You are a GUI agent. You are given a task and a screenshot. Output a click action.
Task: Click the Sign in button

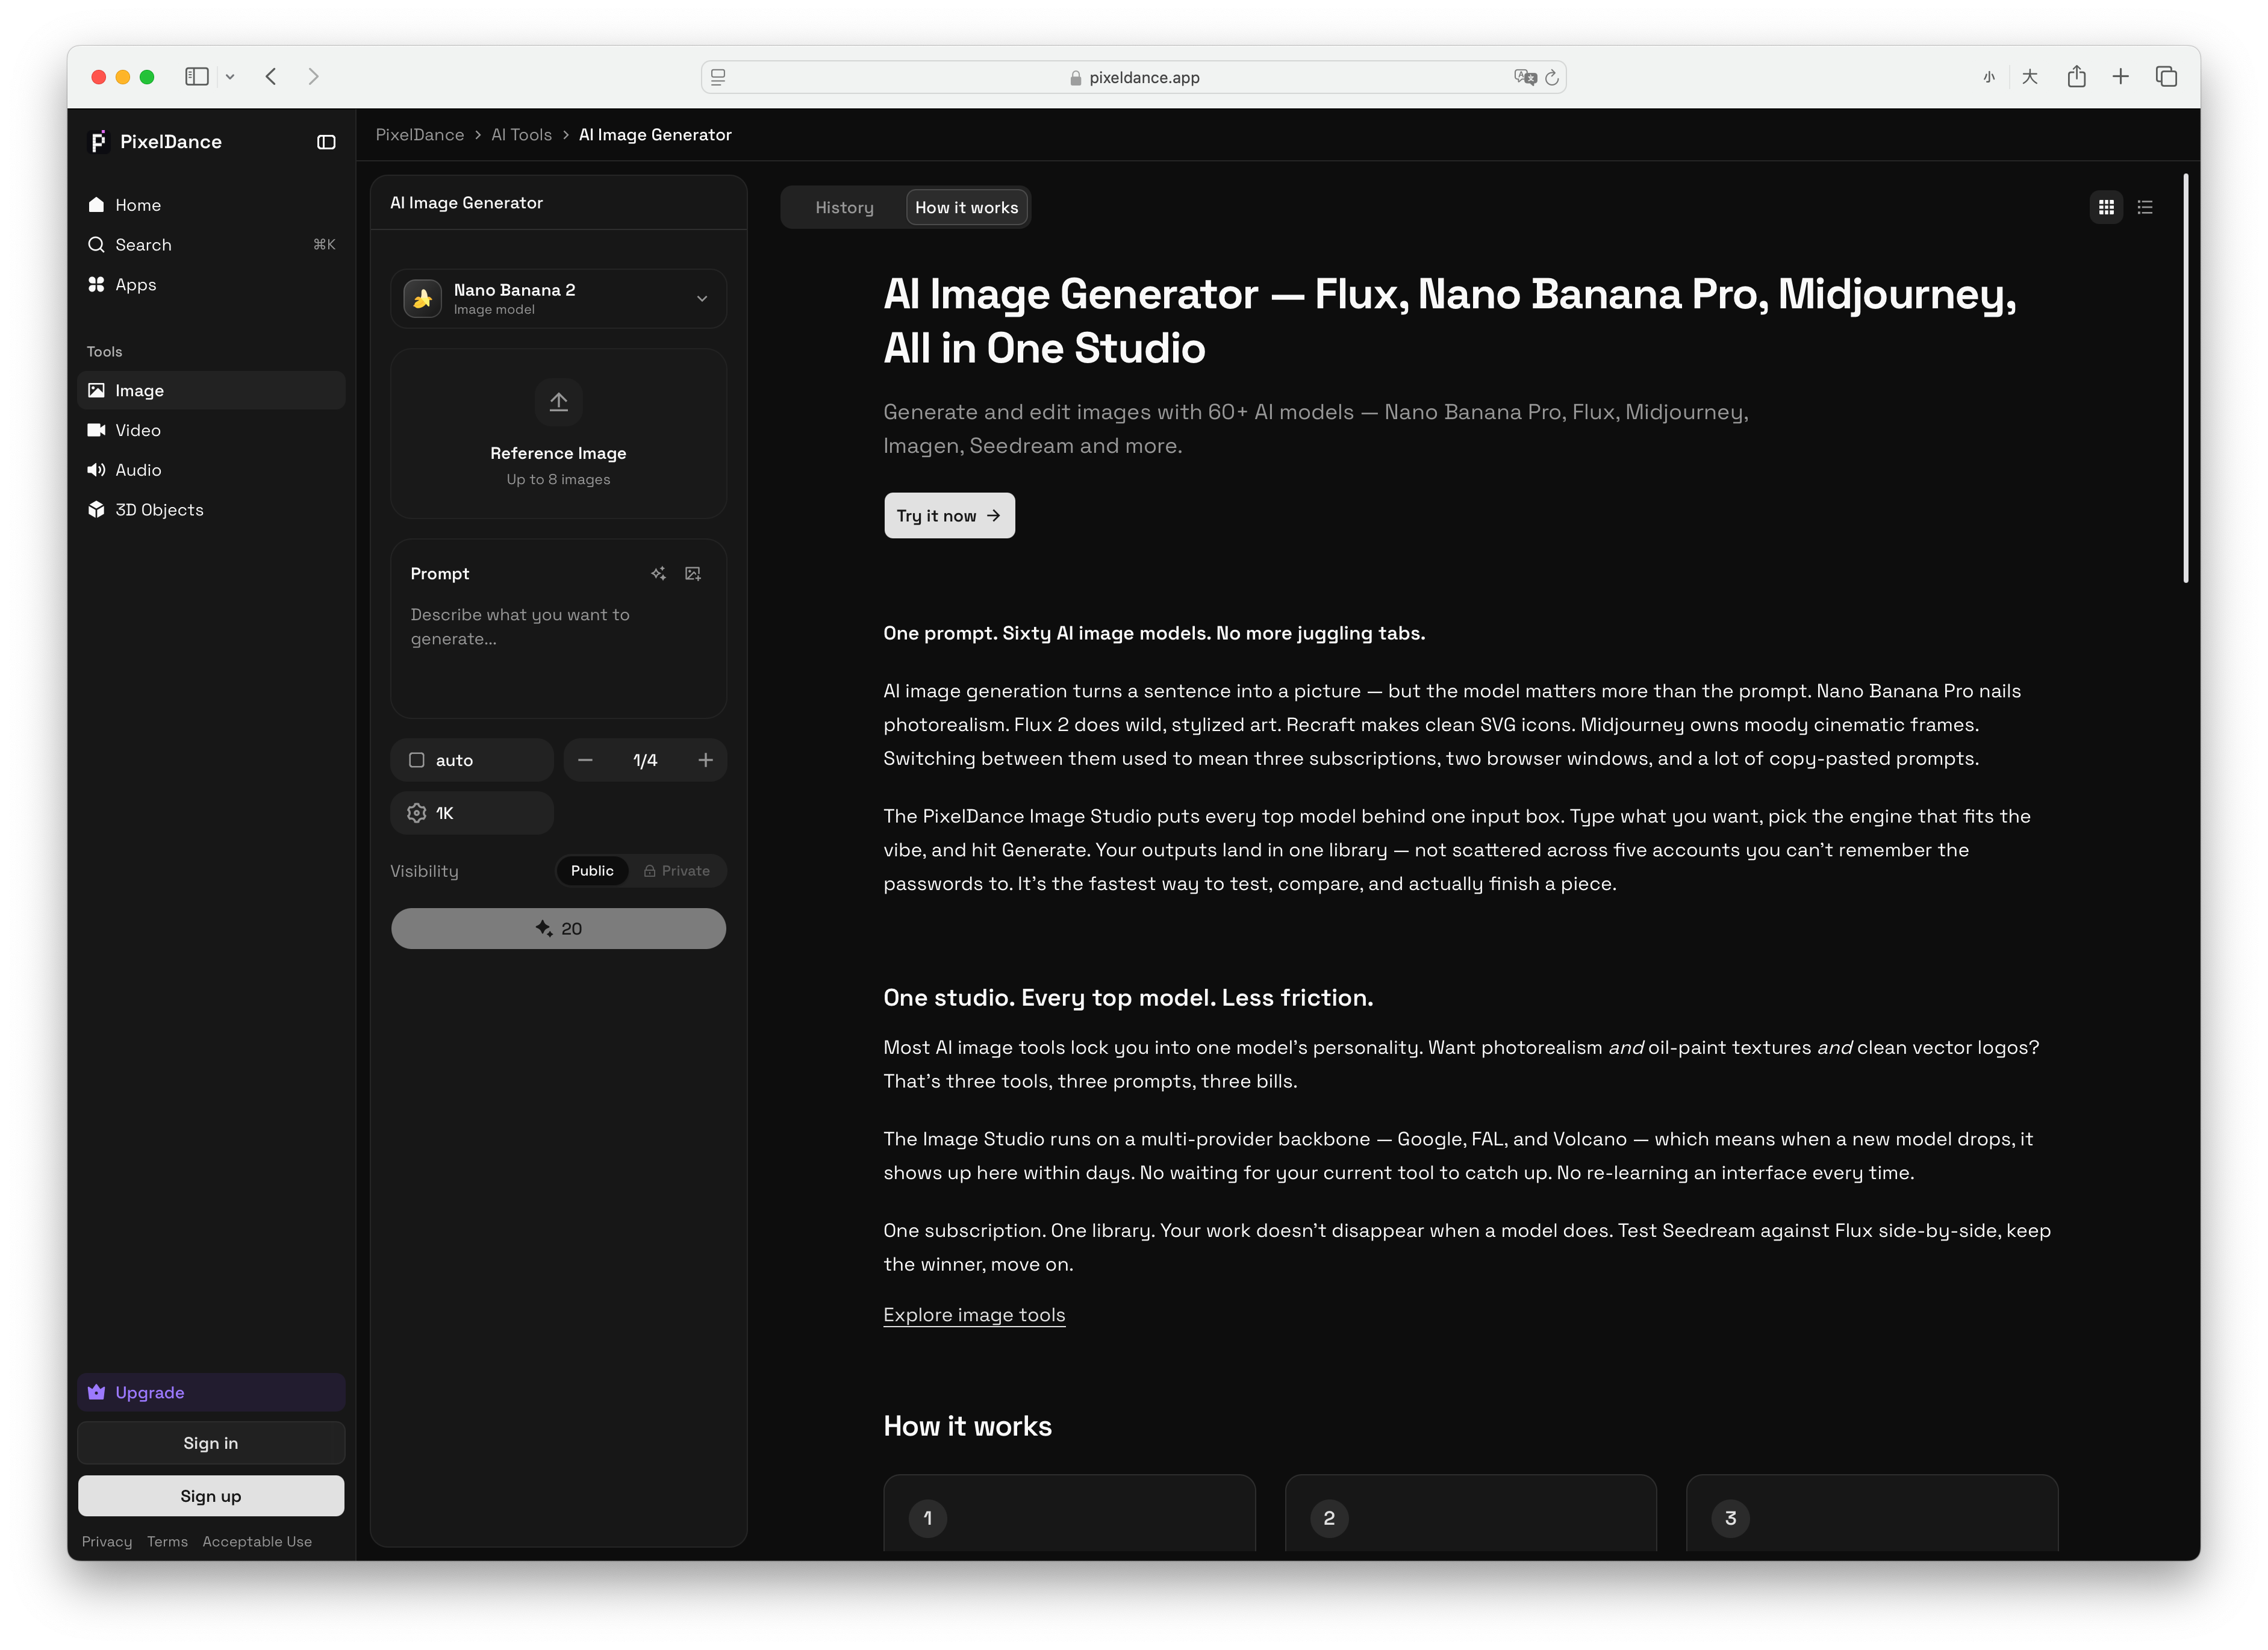[x=211, y=1443]
